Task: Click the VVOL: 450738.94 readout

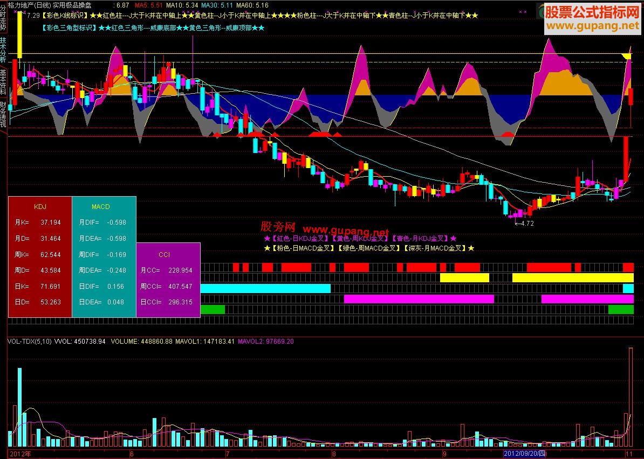Action: [80, 341]
